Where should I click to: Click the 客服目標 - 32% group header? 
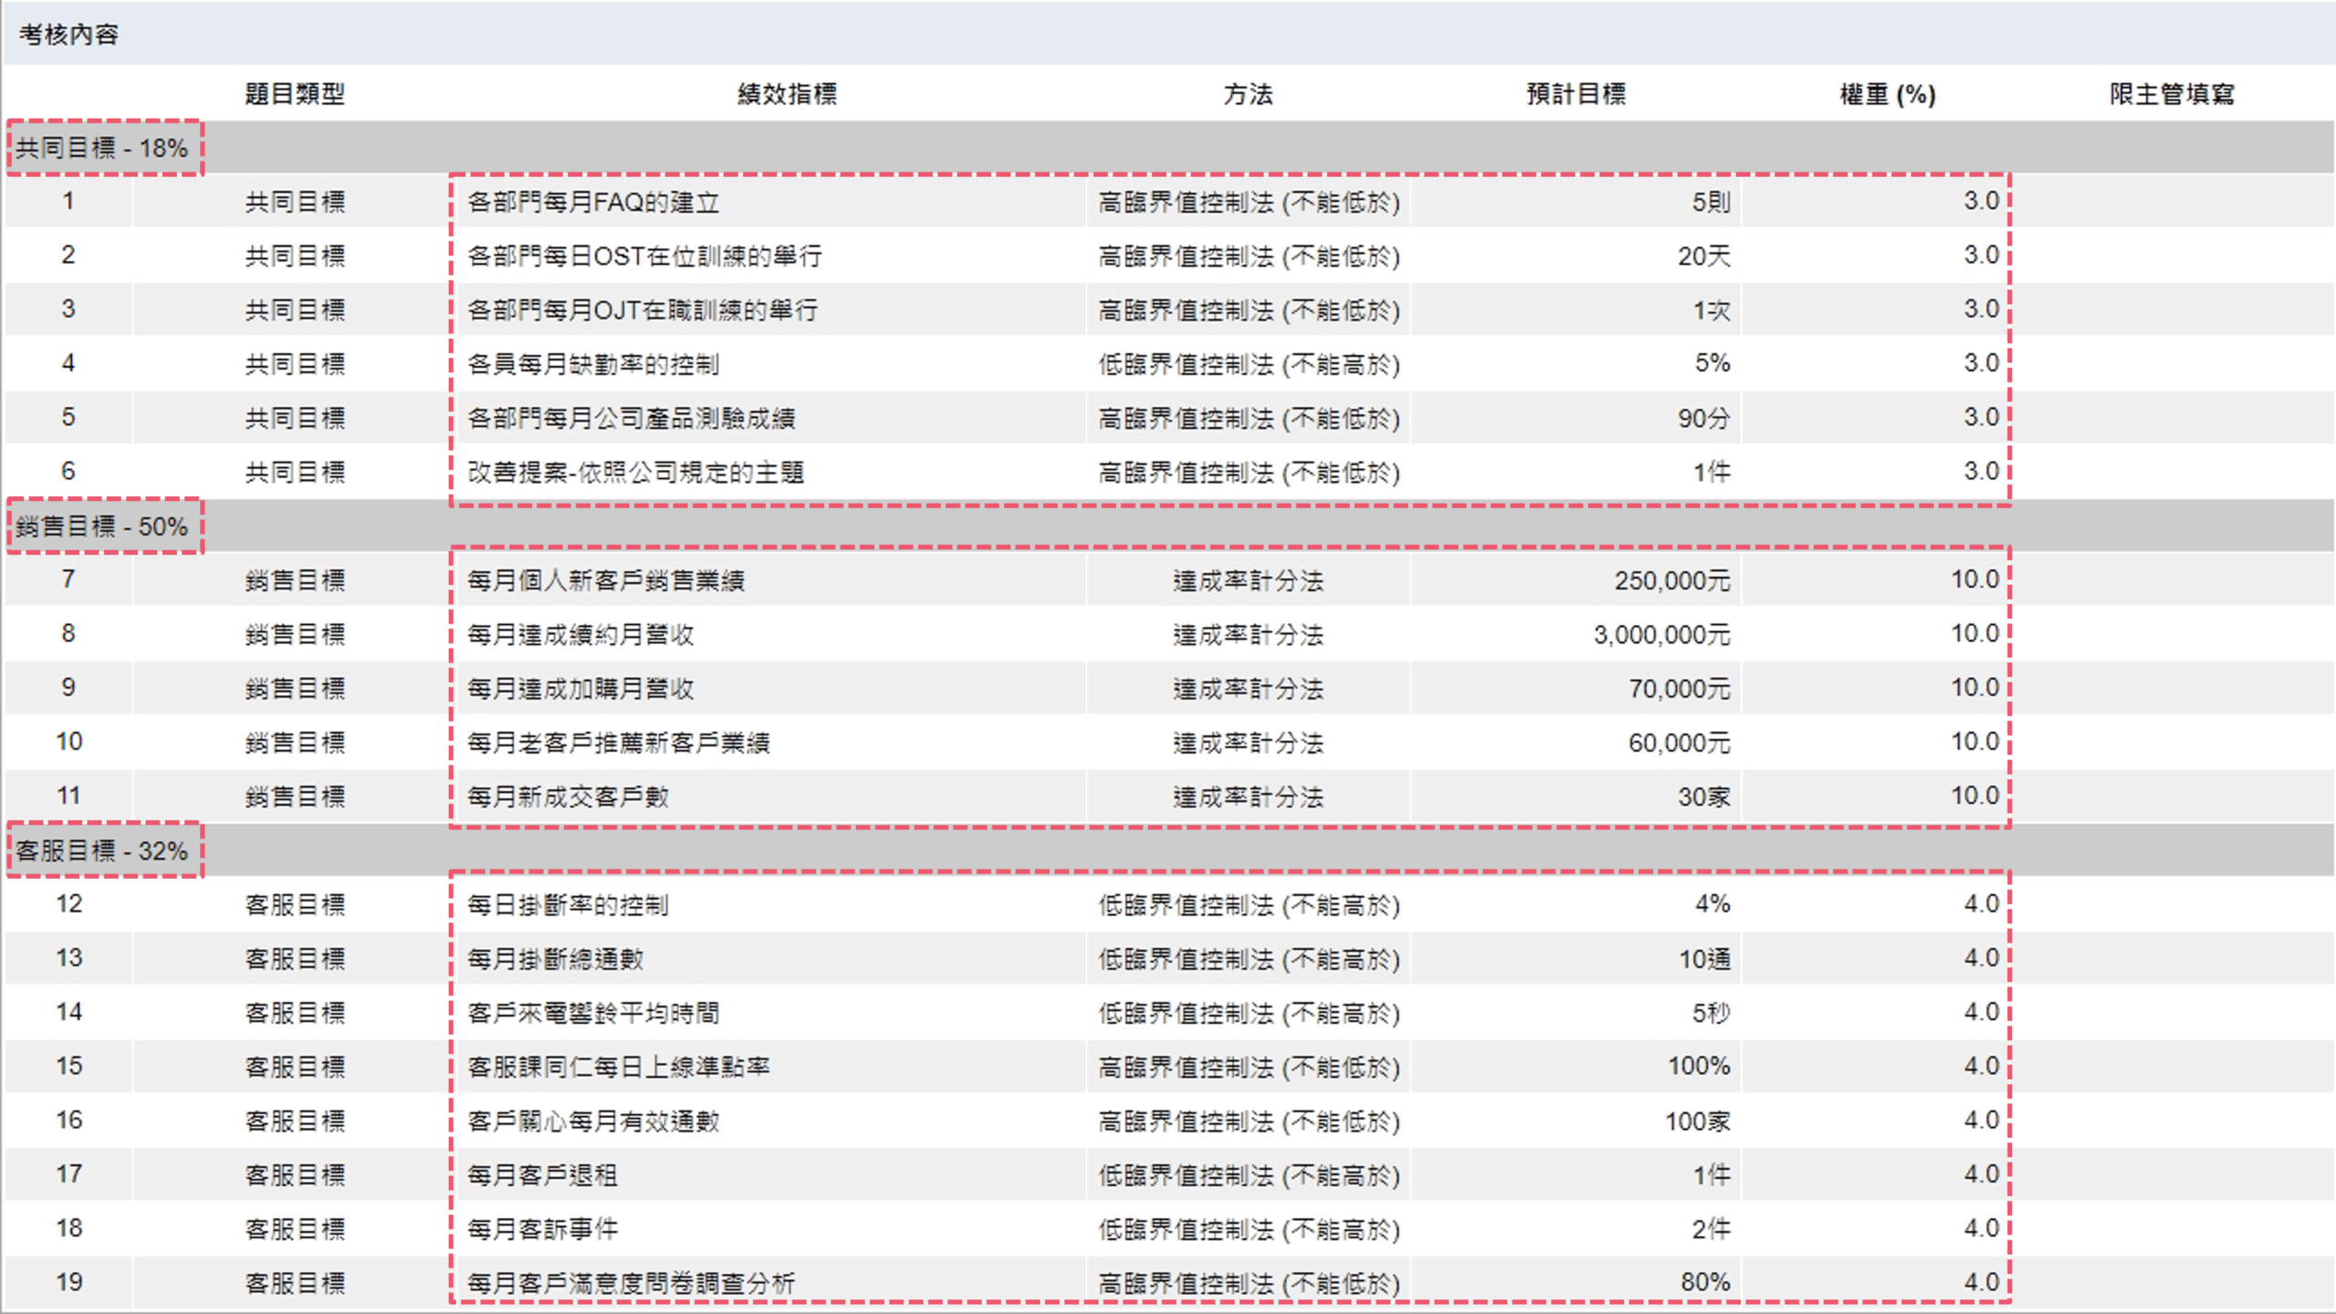[x=101, y=851]
